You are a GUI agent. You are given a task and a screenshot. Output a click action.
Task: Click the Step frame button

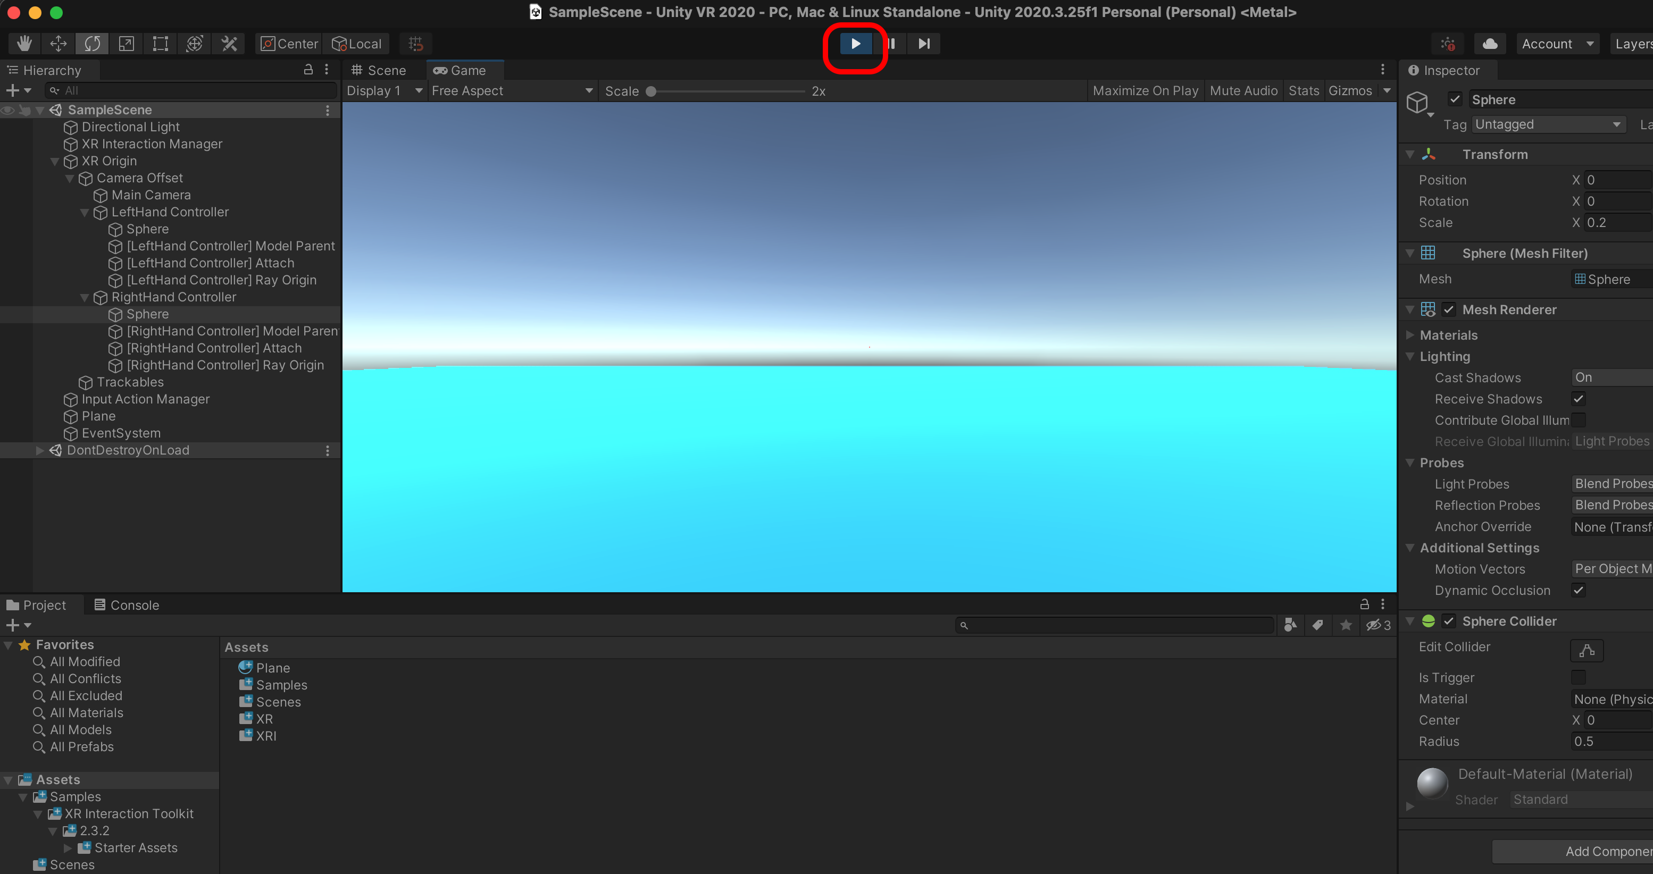(x=923, y=44)
